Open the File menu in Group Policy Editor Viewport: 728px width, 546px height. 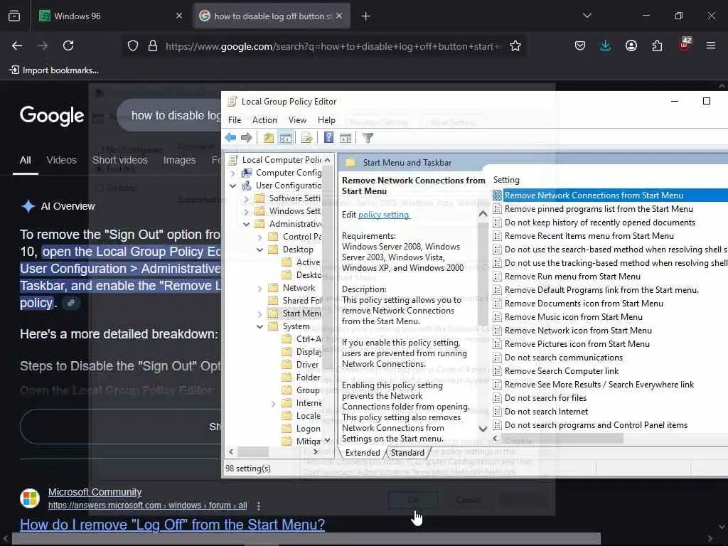(x=235, y=119)
